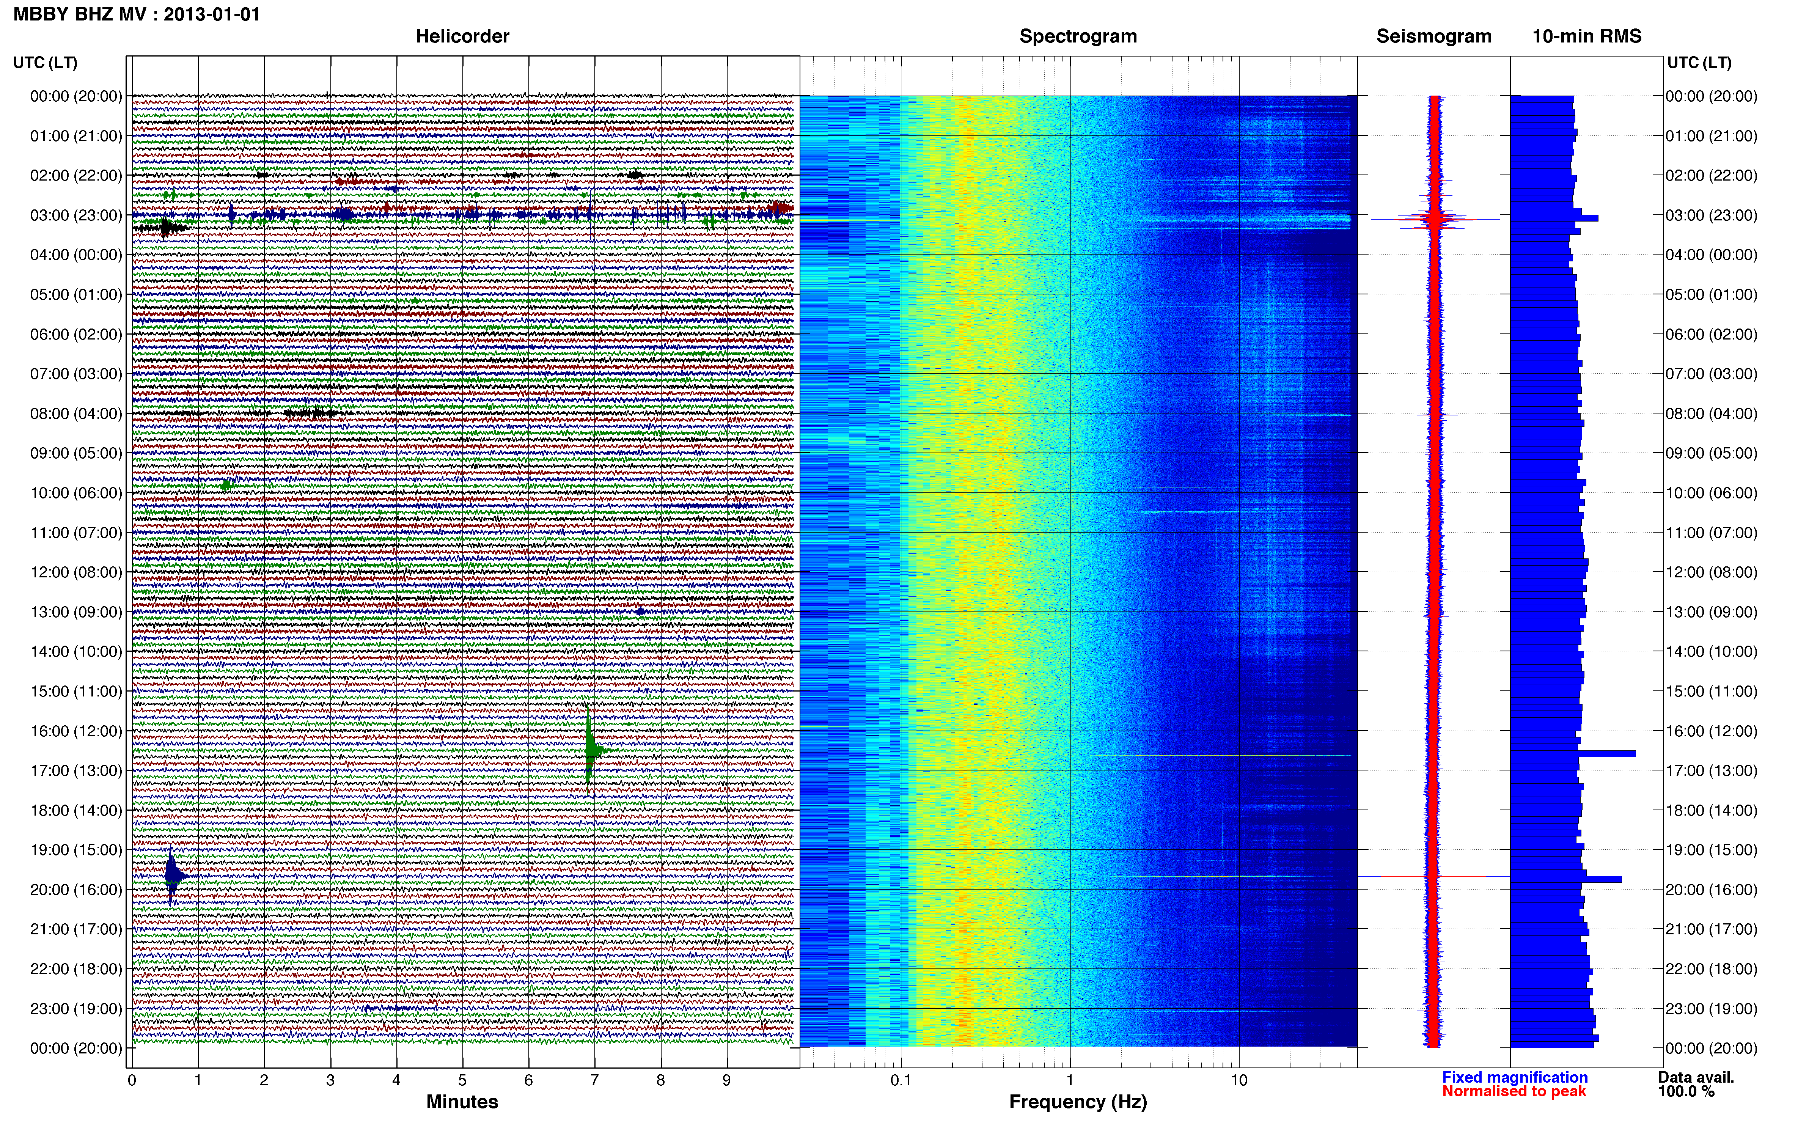Click the black event burst just after 03:00
Viewport: 1798px width, 1124px height.
(x=165, y=228)
